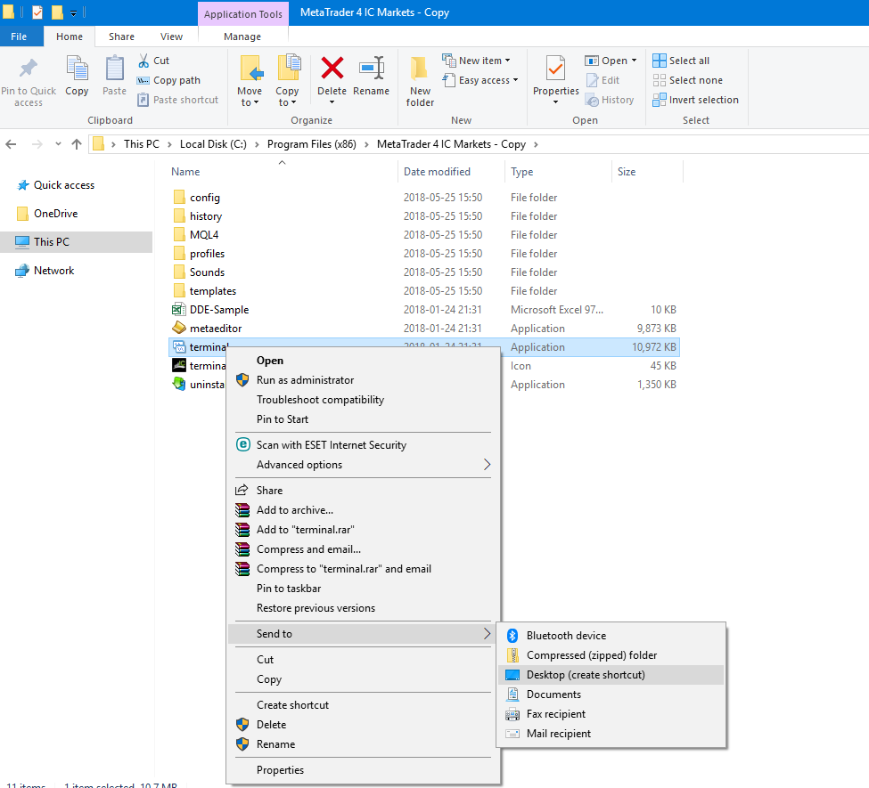Click Edit in the Open group
Image resolution: width=869 pixels, height=788 pixels.
[603, 80]
